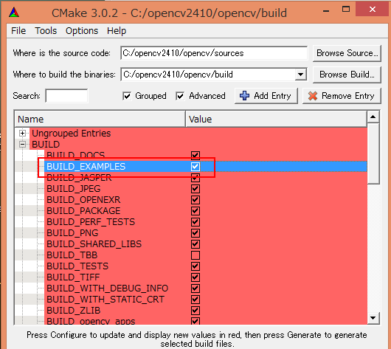Select the BUILD_JPEG entry name
This screenshot has width=391, height=349.
[x=73, y=189]
